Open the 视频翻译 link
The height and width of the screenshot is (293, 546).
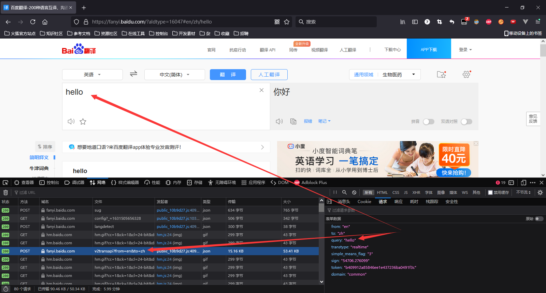point(319,50)
